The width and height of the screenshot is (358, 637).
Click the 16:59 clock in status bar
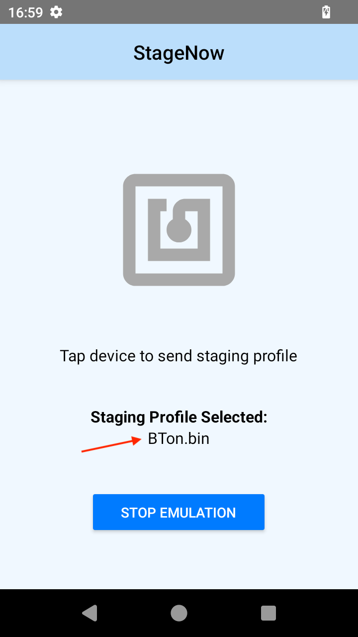26,12
